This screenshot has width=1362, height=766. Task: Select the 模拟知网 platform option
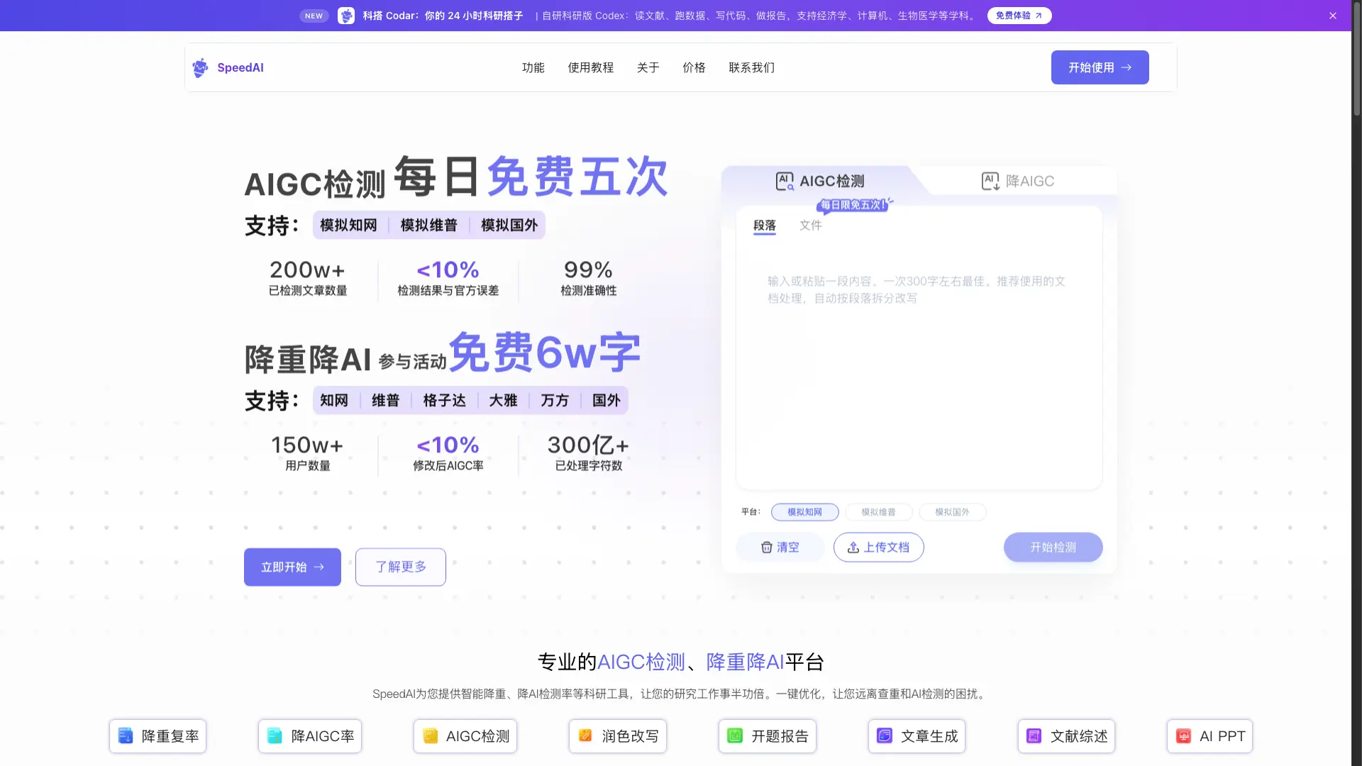[805, 512]
